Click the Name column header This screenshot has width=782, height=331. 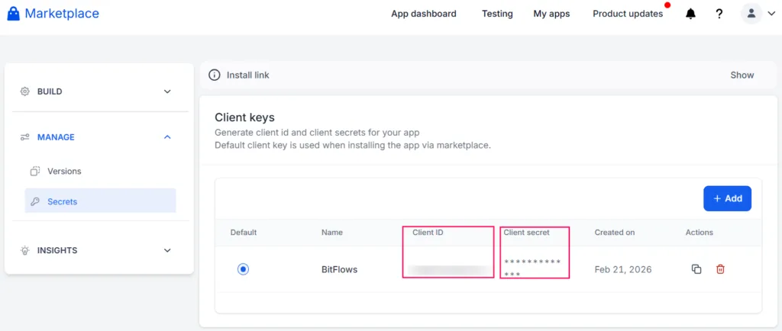click(x=332, y=233)
